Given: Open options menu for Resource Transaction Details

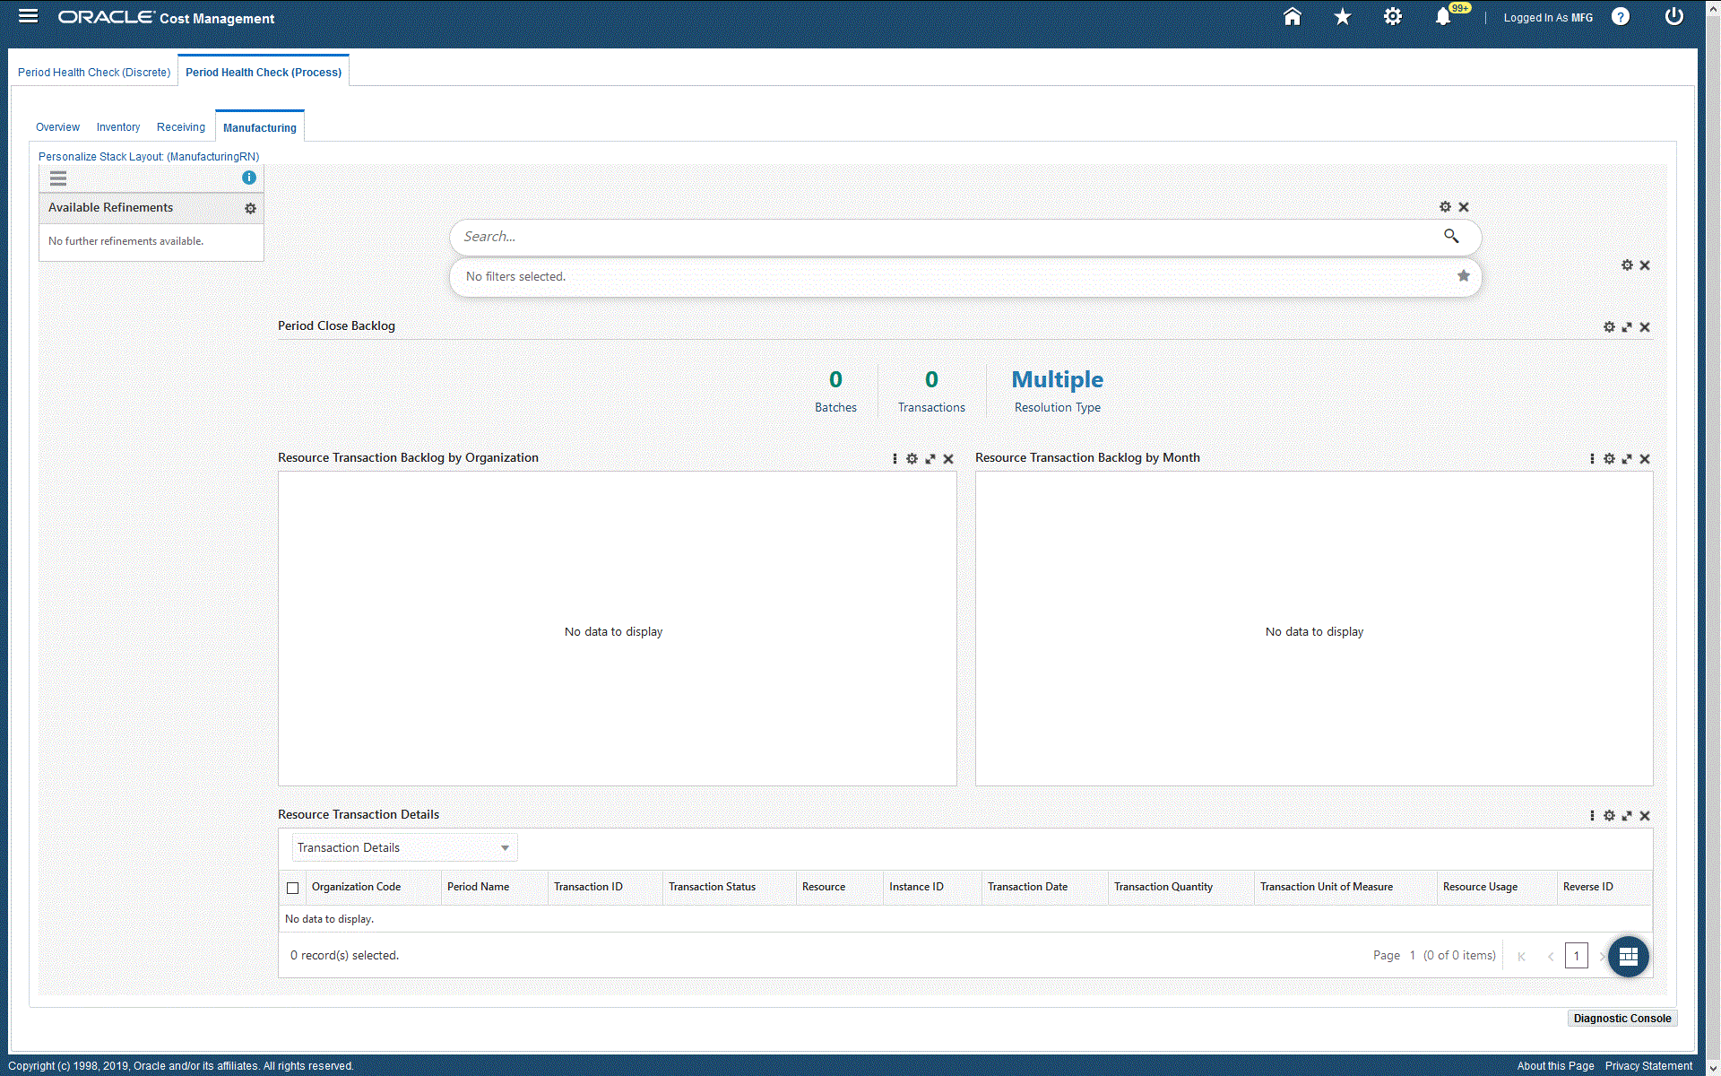Looking at the screenshot, I should point(1592,816).
